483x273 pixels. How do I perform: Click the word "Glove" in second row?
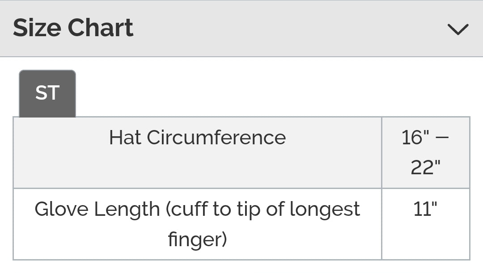61,209
